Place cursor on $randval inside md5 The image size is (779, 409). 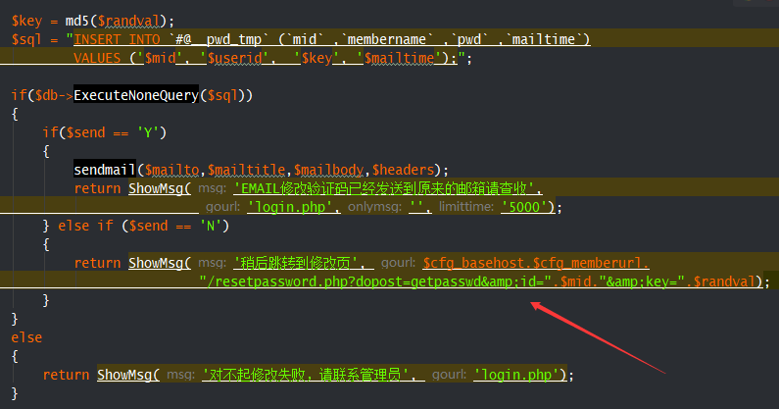pos(128,21)
